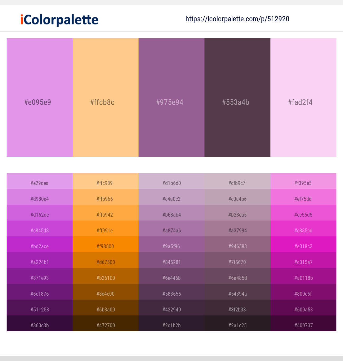Select the #ffa942 orange tint cell
The width and height of the screenshot is (343, 361).
(106, 213)
